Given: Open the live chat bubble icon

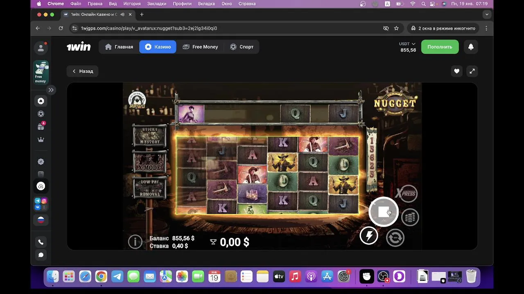Looking at the screenshot, I should tap(41, 255).
